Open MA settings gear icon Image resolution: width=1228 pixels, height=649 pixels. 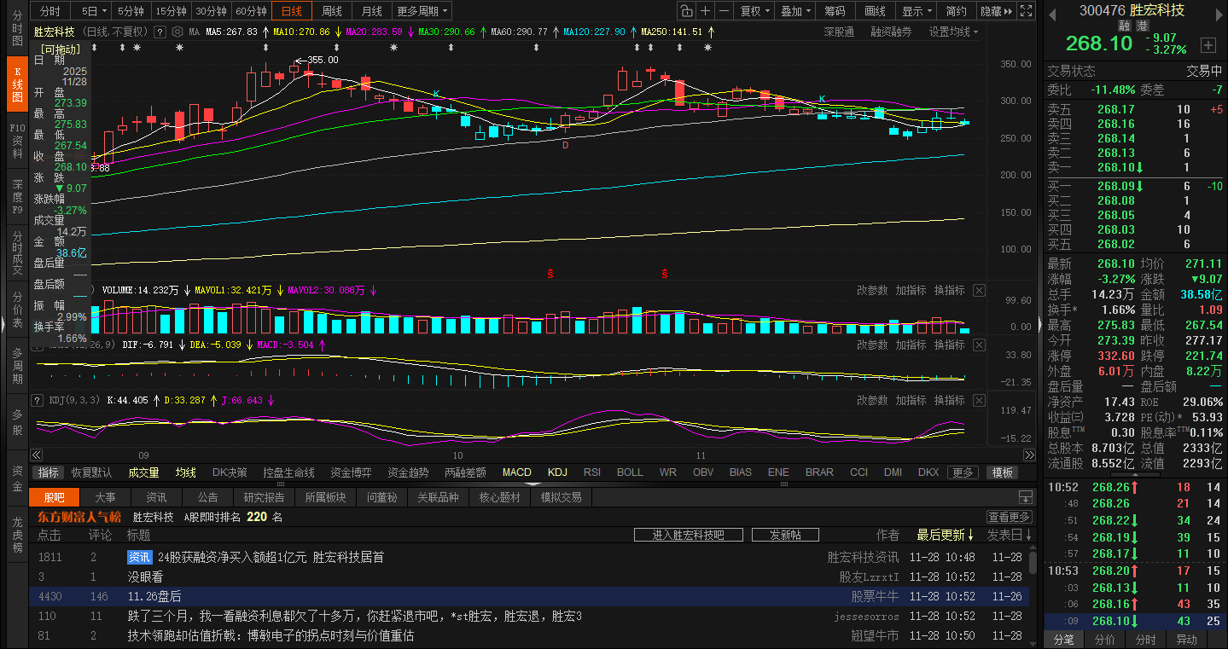pyautogui.click(x=178, y=32)
